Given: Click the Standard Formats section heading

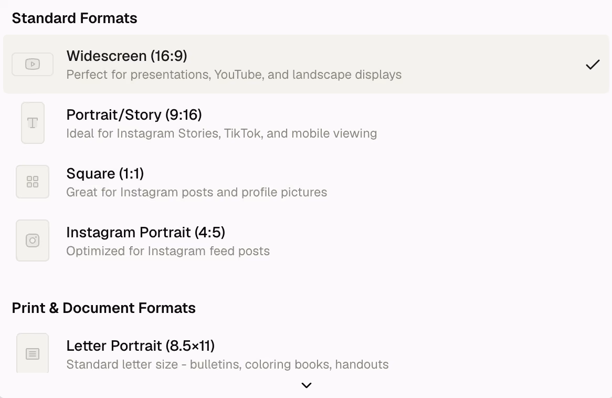Looking at the screenshot, I should pyautogui.click(x=75, y=18).
